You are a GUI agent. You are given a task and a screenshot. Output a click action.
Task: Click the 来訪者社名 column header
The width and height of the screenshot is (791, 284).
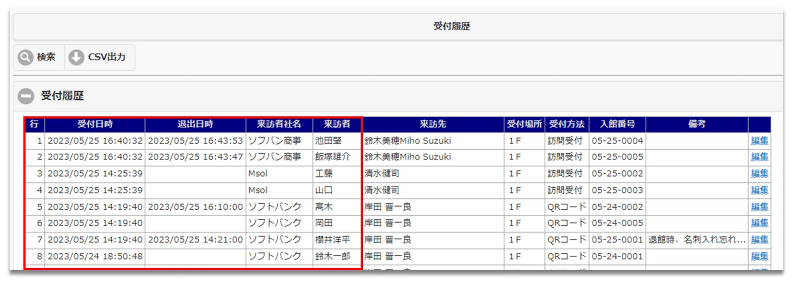(x=279, y=125)
